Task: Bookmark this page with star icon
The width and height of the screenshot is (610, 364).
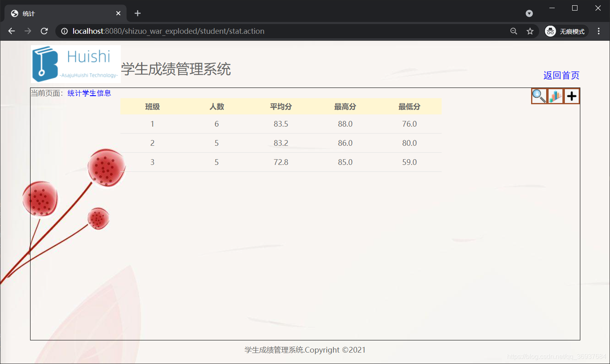Action: tap(530, 31)
